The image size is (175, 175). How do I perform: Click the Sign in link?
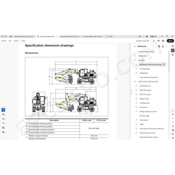153,36
